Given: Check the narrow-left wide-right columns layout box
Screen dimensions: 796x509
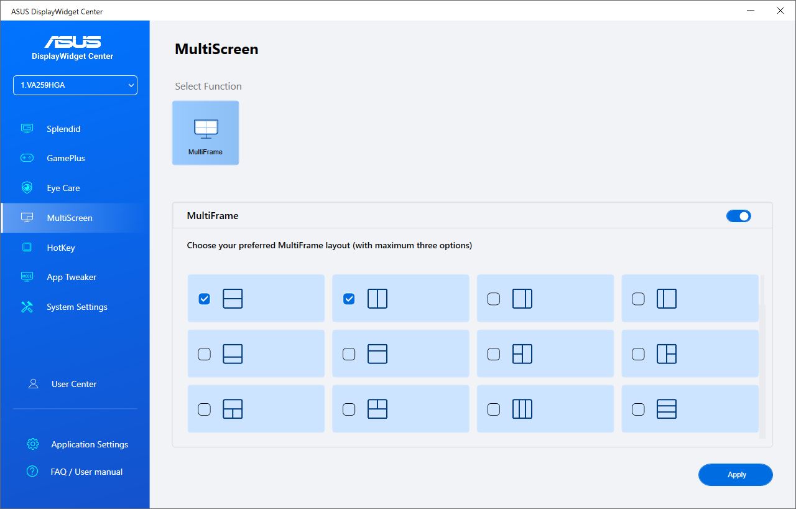Looking at the screenshot, I should [x=638, y=299].
